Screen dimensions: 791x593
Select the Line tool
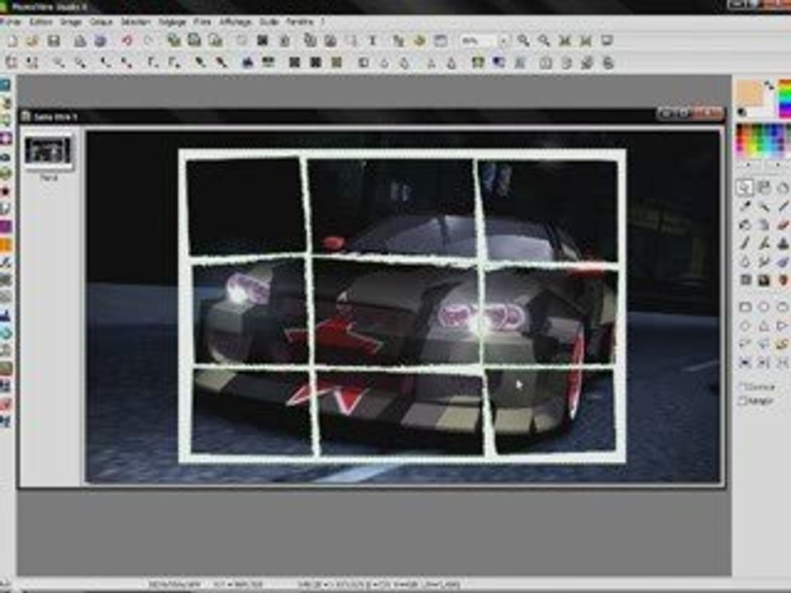click(x=783, y=206)
